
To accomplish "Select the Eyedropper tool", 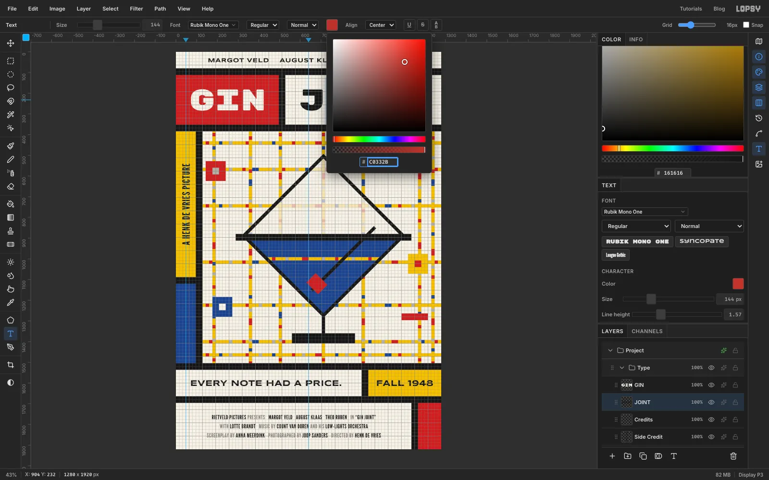I will tap(11, 302).
